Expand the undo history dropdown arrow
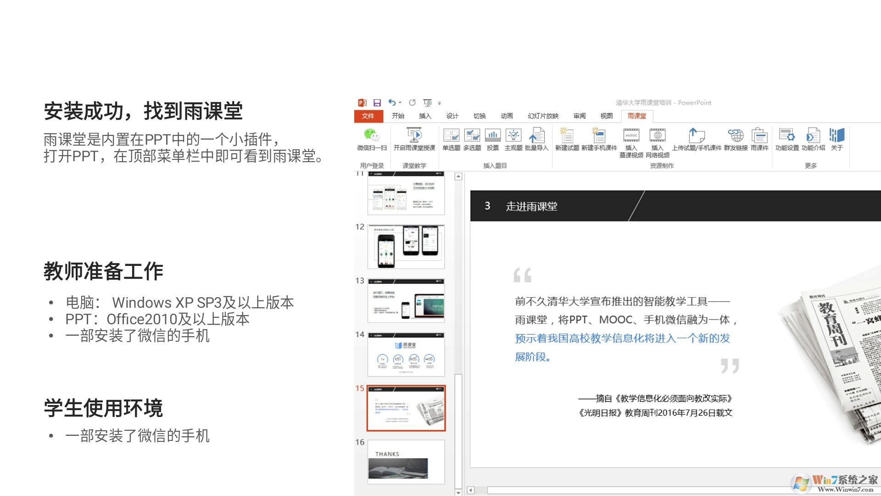Viewport: 881px width, 496px height. (x=400, y=103)
